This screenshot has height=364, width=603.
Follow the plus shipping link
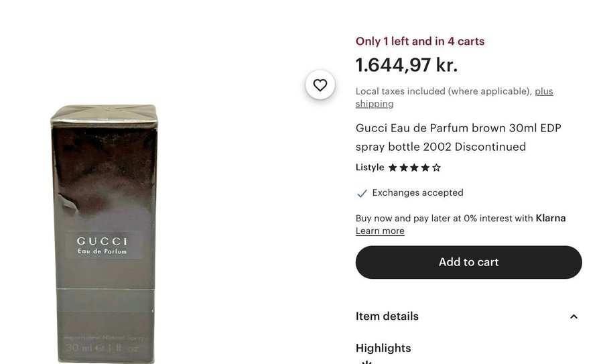click(375, 104)
